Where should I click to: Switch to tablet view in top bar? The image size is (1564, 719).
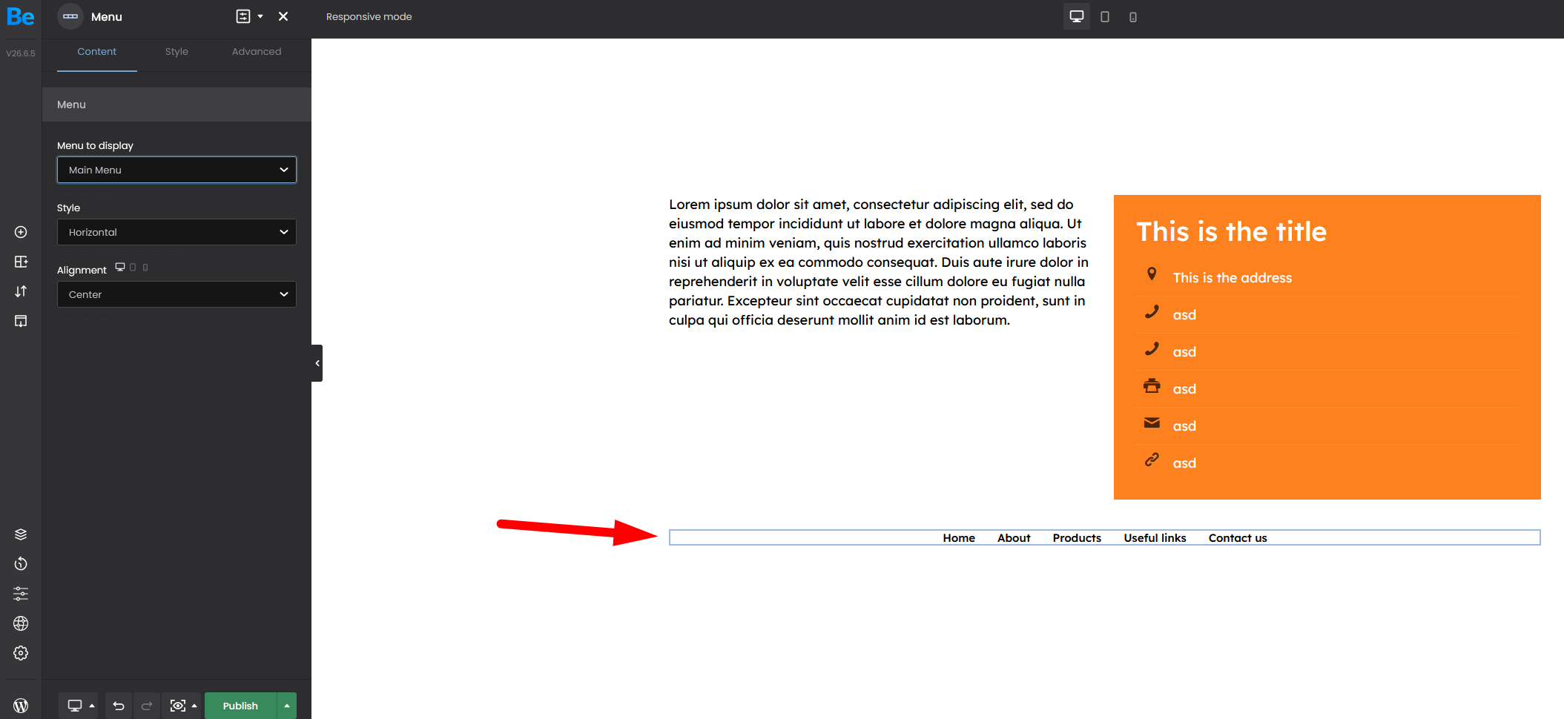coord(1105,16)
